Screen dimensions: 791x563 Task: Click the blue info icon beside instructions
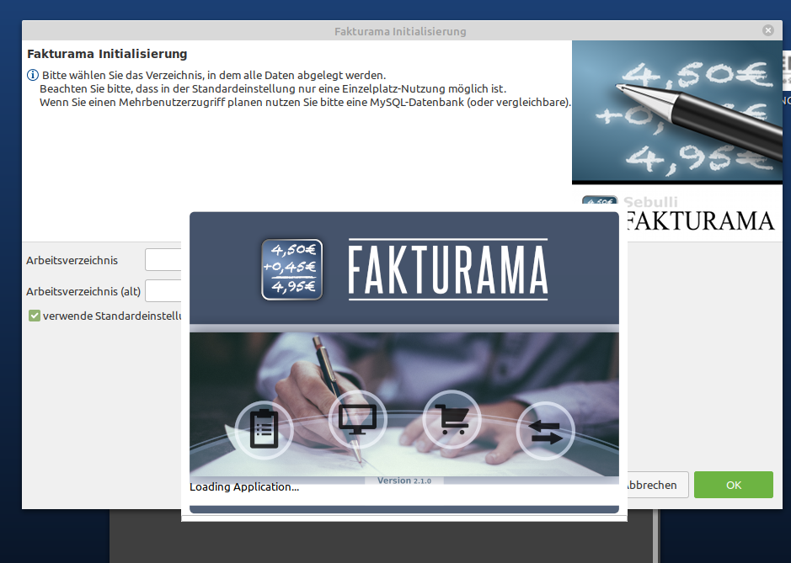point(32,75)
